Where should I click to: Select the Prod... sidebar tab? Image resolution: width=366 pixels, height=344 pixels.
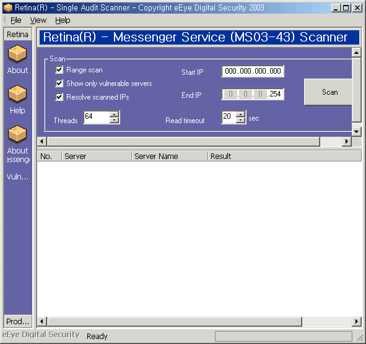pos(18,321)
